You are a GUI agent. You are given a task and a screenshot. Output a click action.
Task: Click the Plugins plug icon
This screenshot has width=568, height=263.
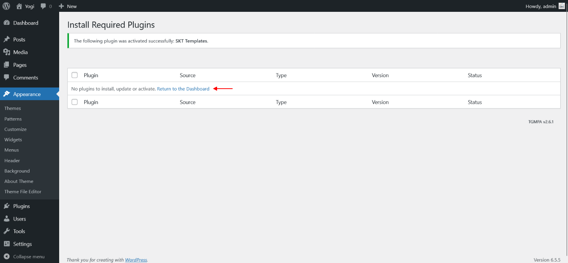7,206
